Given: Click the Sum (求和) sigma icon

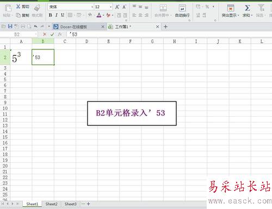Looking at the screenshot, I should click(248, 8).
